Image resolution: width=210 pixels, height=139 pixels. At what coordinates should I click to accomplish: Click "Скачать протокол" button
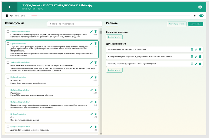click(177, 24)
